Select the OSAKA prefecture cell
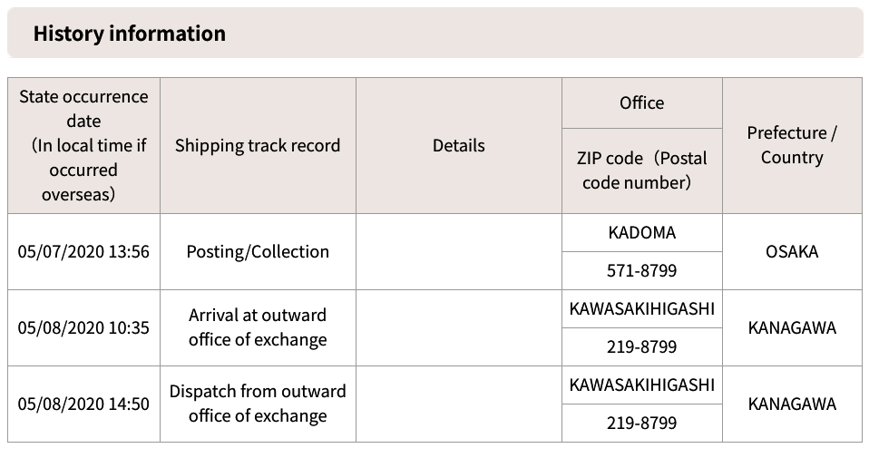869x458 pixels. pyautogui.click(x=792, y=251)
